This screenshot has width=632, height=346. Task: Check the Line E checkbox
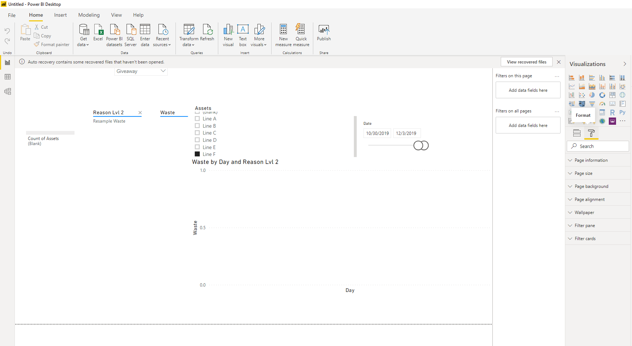click(x=197, y=147)
